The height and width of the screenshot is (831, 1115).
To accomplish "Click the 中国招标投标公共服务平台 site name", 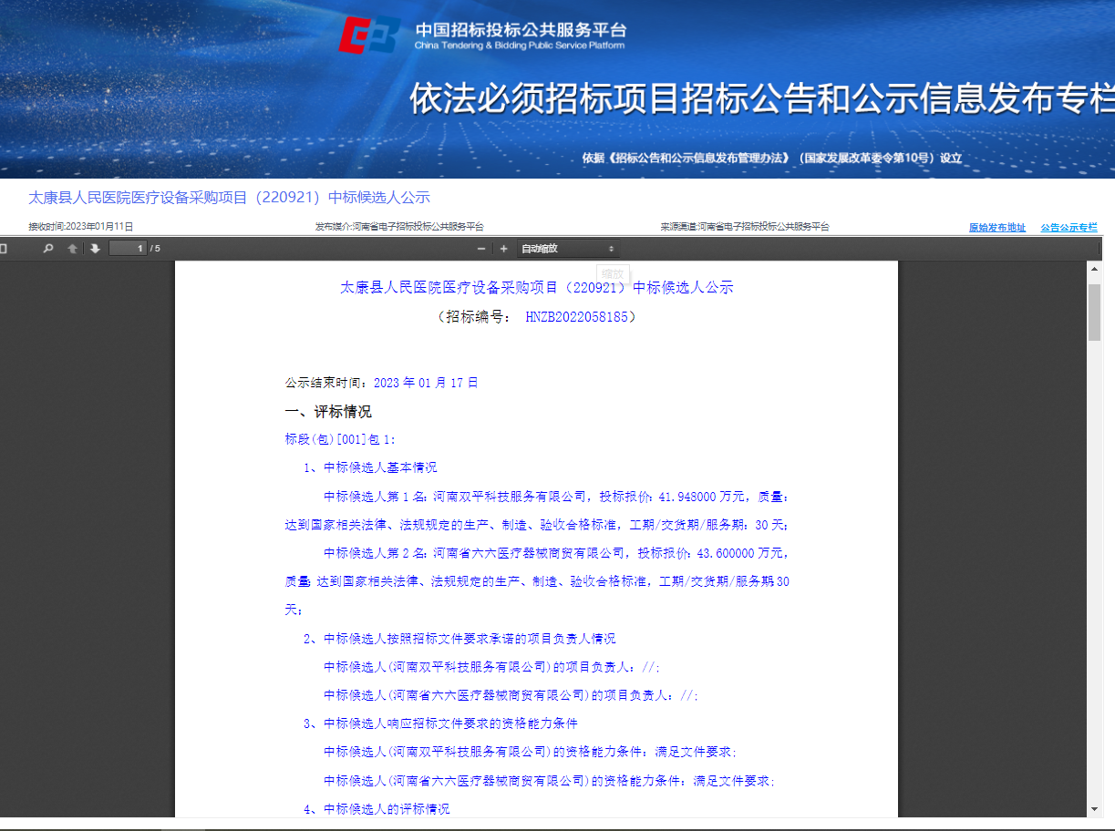I will click(x=520, y=29).
